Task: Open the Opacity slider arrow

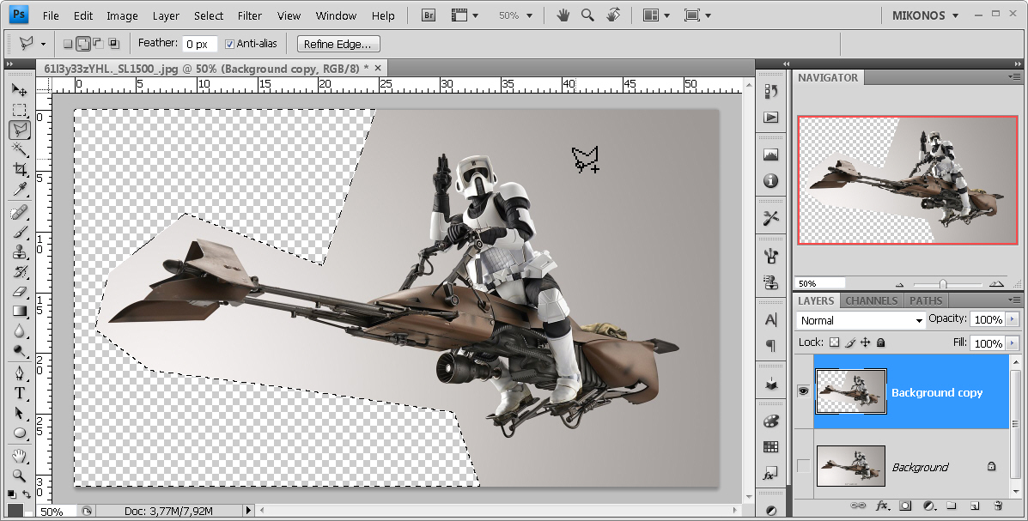Action: (x=1013, y=319)
